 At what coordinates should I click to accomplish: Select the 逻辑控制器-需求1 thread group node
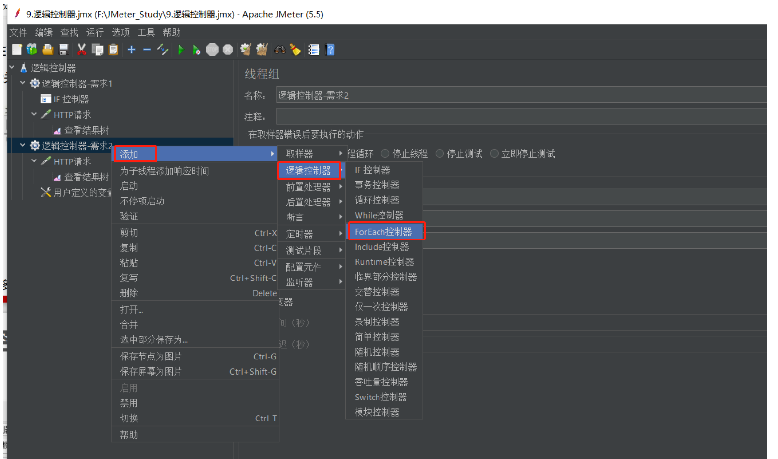(77, 83)
